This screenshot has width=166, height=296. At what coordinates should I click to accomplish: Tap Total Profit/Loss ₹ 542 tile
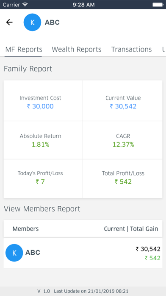coord(122,179)
